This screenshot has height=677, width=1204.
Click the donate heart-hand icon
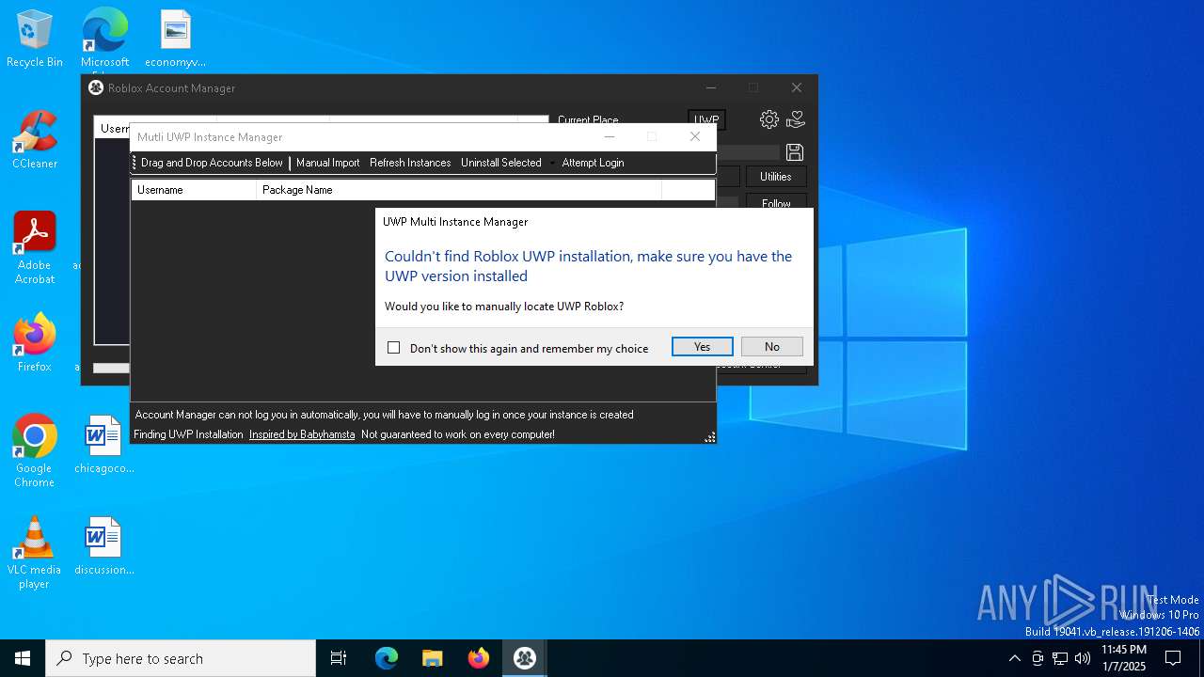796,119
